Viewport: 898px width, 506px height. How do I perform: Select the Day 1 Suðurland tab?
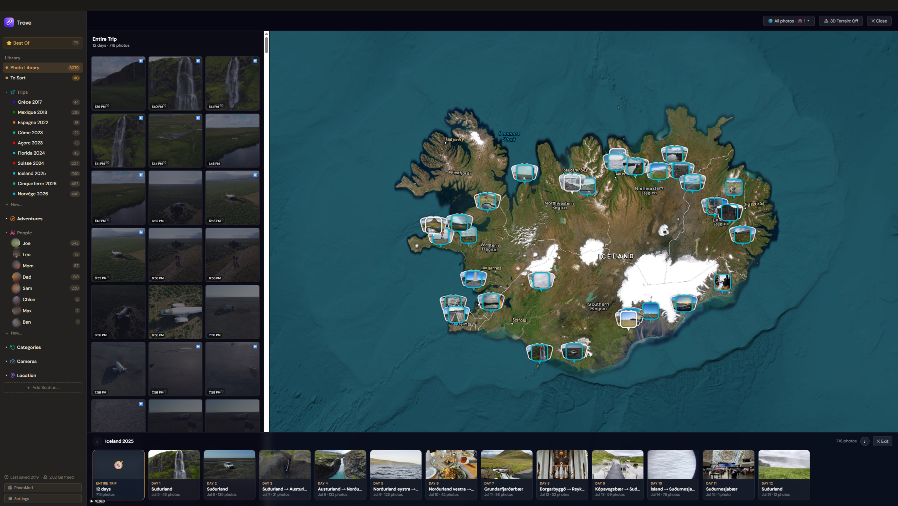(174, 475)
